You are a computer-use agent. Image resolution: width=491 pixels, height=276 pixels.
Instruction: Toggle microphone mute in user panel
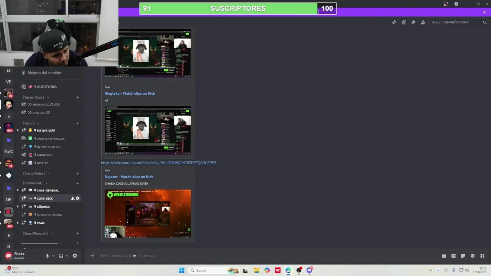(48, 256)
